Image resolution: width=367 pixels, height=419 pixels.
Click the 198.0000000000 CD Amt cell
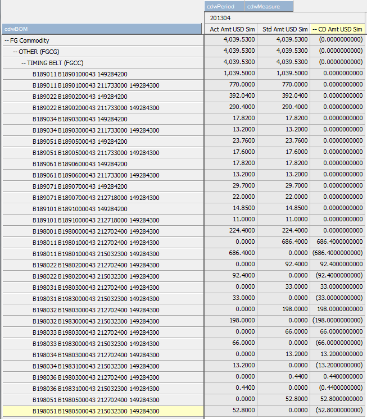[338, 310]
